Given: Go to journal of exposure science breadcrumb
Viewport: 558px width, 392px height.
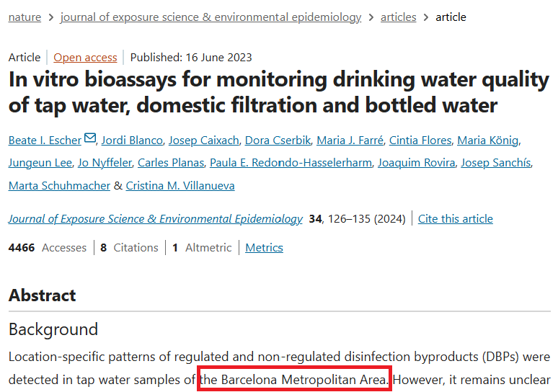Looking at the screenshot, I should tap(211, 17).
